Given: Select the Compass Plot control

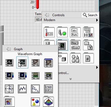Looking at the screenshot, I should tap(9, 89).
